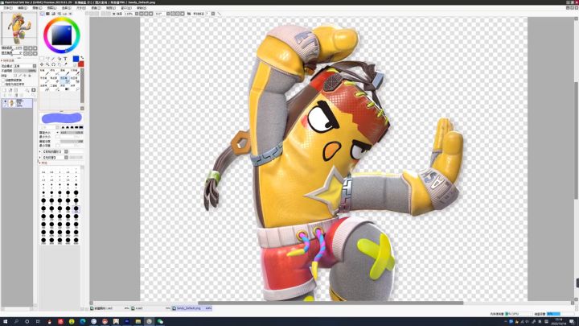Click the red background color swatch

coord(81,64)
